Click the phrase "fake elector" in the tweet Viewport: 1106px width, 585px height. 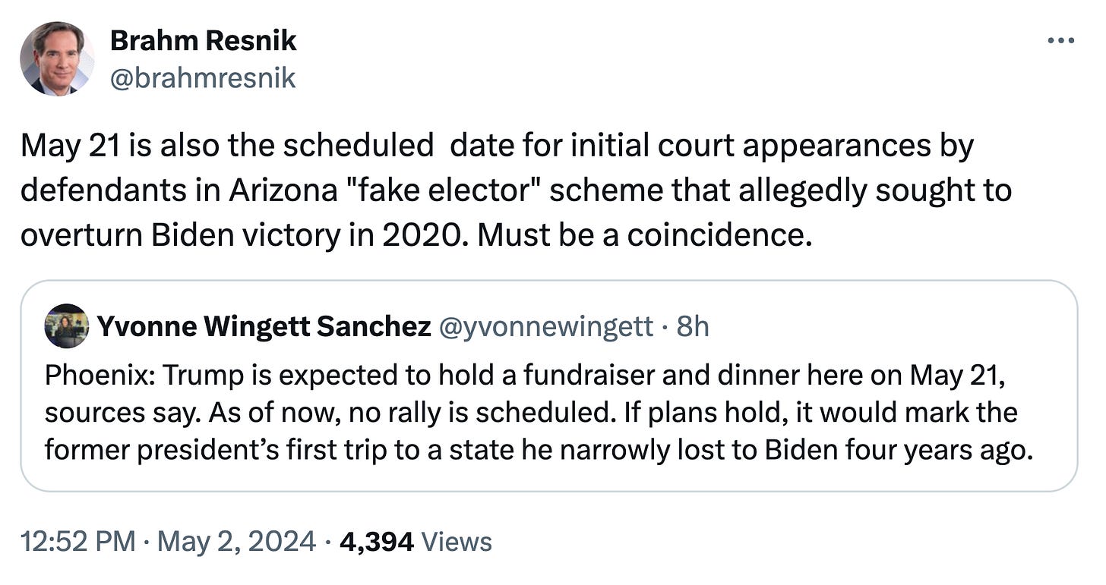coord(442,190)
